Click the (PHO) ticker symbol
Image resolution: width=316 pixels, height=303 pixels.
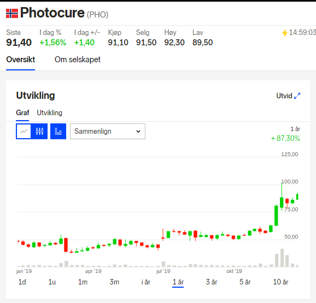point(97,15)
